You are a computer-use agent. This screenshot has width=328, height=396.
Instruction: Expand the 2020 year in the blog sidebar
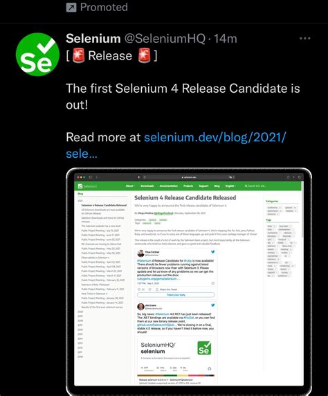click(80, 312)
